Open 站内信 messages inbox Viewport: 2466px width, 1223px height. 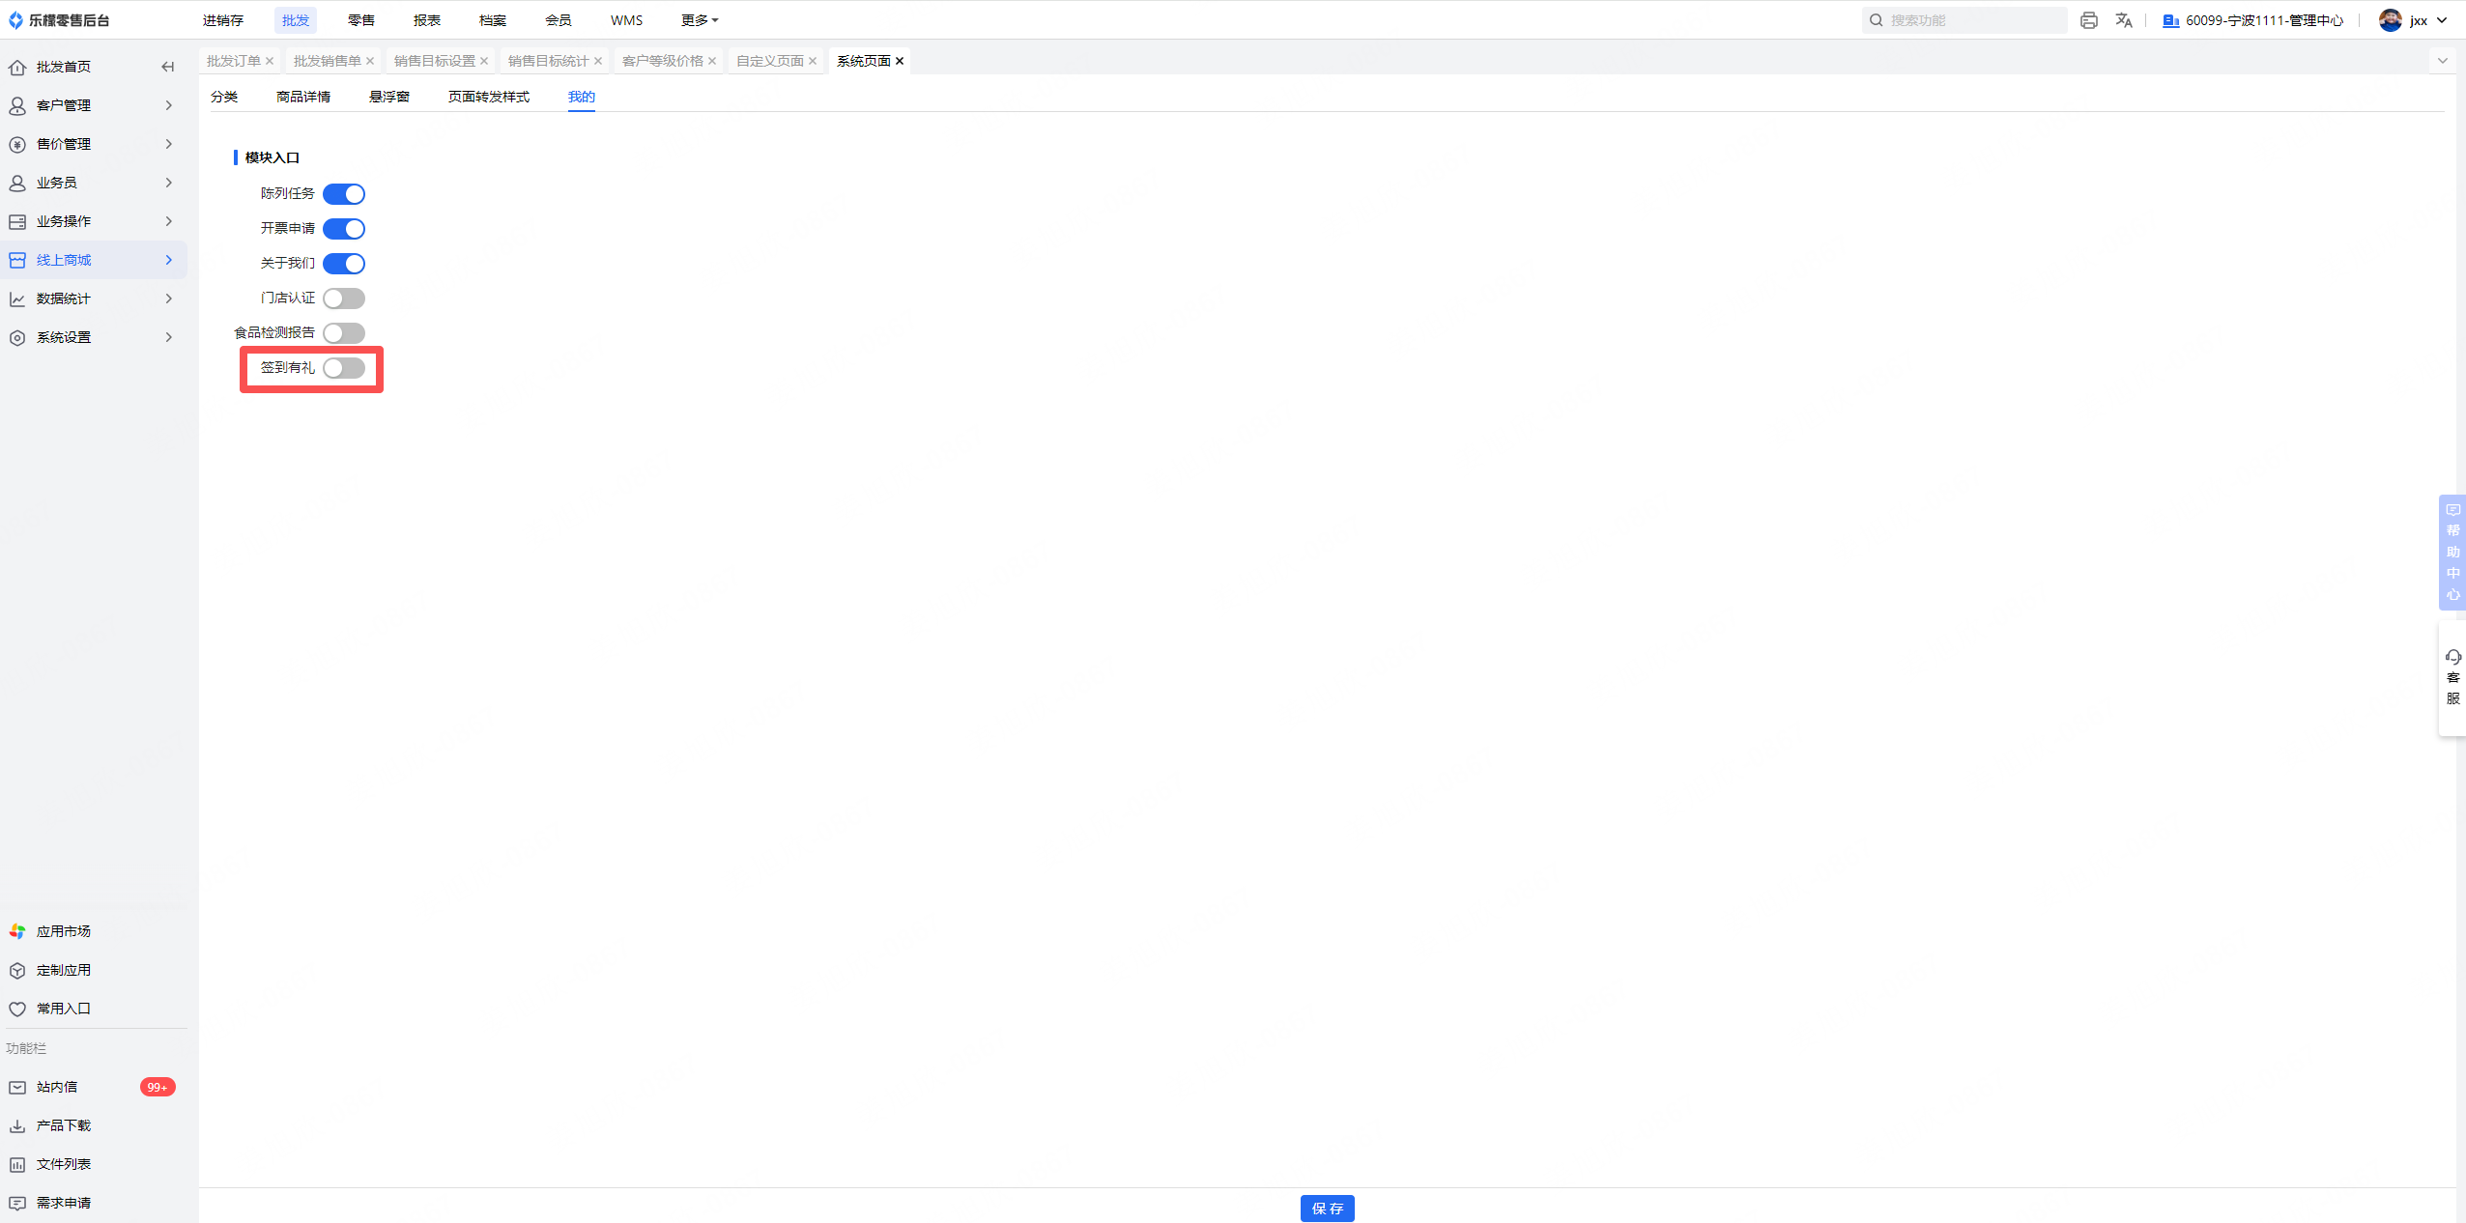[x=57, y=1087]
